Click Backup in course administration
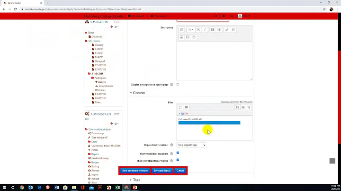 click(95, 166)
